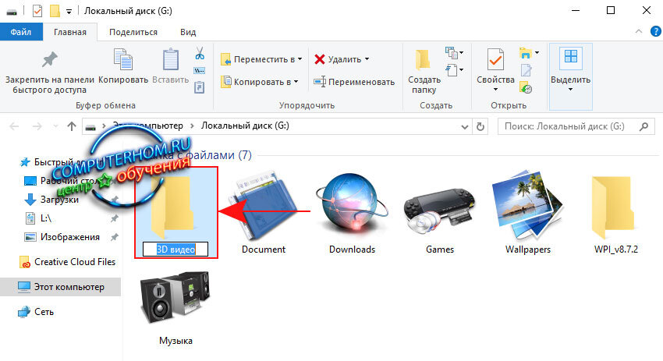Open the file History icon in the Открыть group
This screenshot has height=361, width=663.
526,88
